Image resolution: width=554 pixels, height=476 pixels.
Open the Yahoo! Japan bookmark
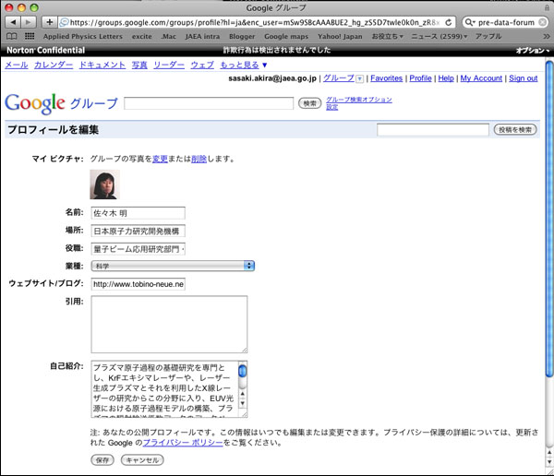pyautogui.click(x=340, y=36)
